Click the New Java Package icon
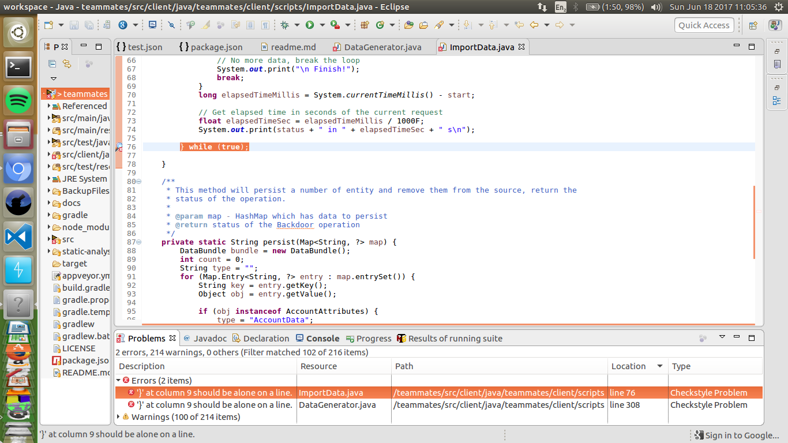Screen dimensions: 788x443 [365, 25]
